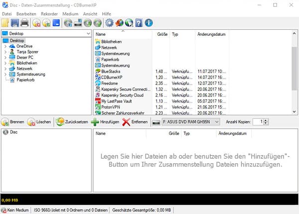Expand the Bibliotheken tree node
The width and height of the screenshot is (299, 214).
(x=5, y=63)
